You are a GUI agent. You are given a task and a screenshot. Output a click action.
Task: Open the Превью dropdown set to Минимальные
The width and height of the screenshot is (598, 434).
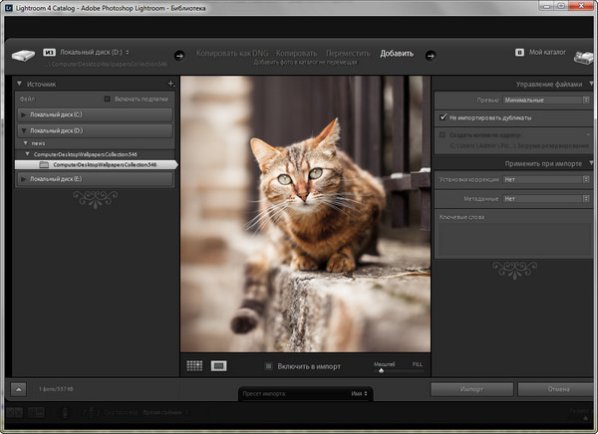547,100
